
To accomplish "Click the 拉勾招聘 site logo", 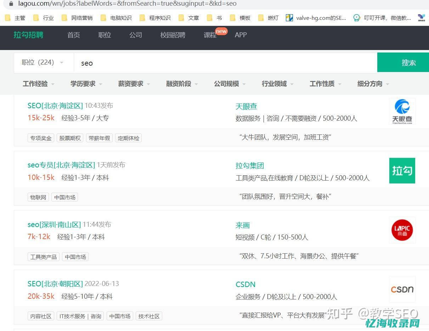I will [x=28, y=35].
